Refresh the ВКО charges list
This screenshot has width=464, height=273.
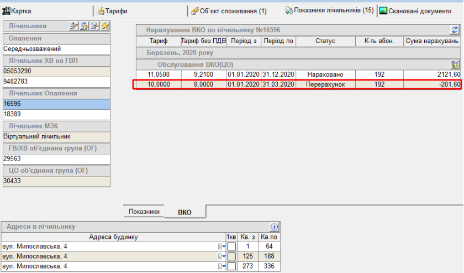pos(455,30)
